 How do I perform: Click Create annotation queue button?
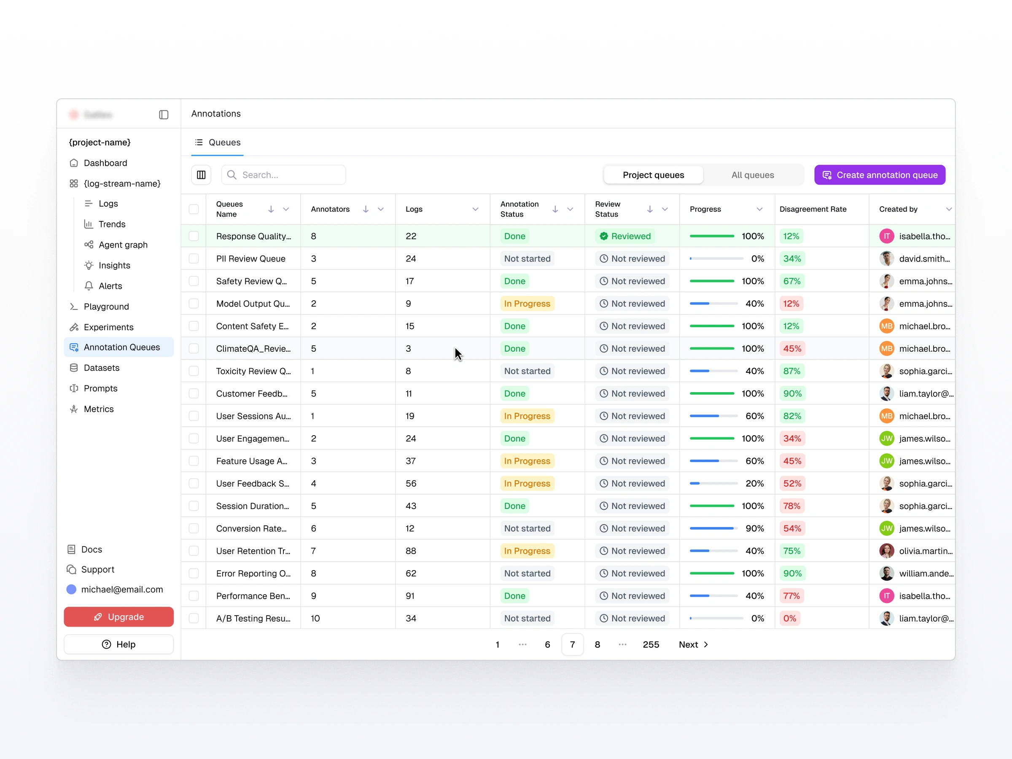(879, 175)
